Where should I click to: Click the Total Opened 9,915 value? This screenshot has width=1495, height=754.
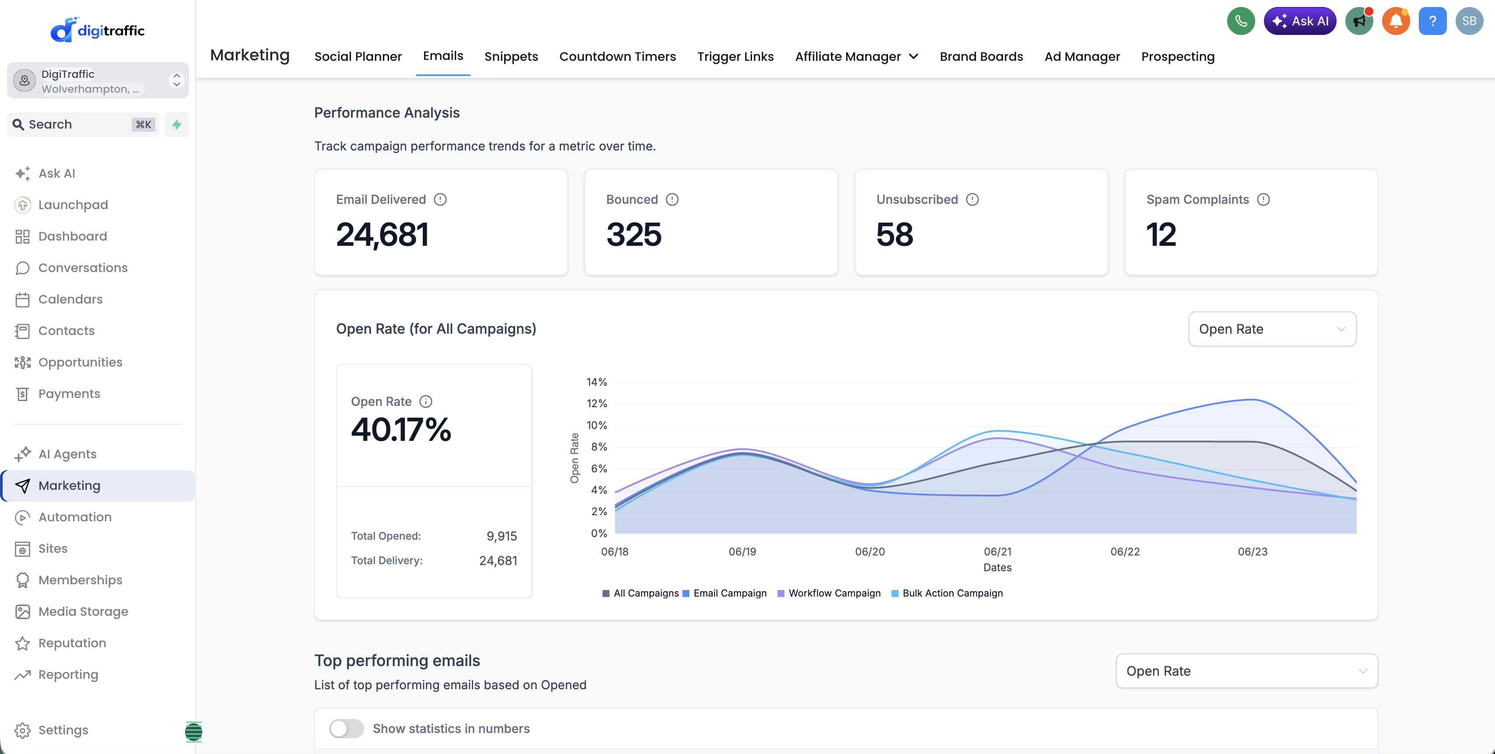(502, 536)
